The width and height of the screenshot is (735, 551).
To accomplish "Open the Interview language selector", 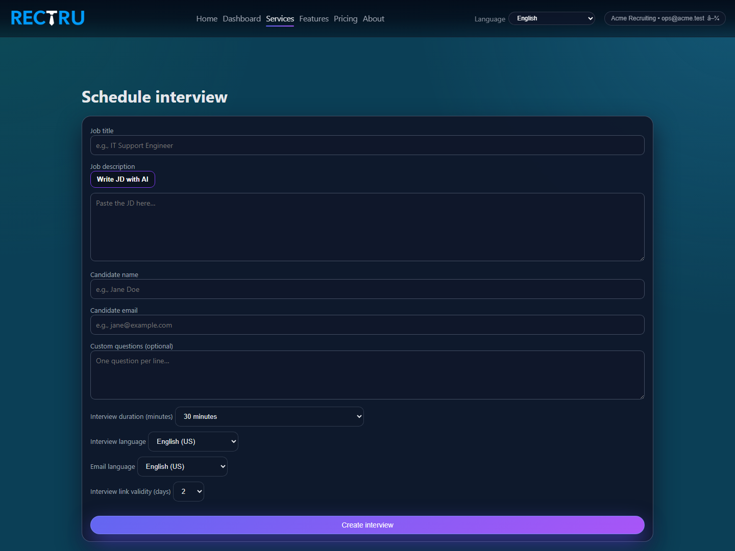I will (193, 441).
